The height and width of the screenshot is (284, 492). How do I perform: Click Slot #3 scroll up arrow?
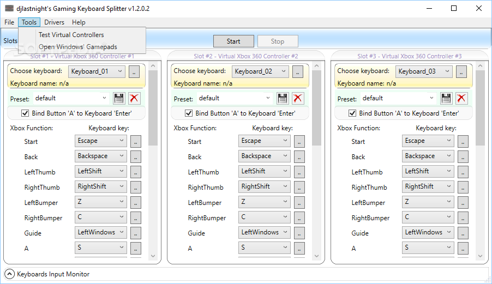coord(481,66)
